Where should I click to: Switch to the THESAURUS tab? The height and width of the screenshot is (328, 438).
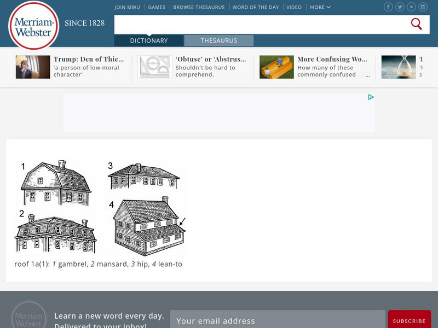(219, 40)
